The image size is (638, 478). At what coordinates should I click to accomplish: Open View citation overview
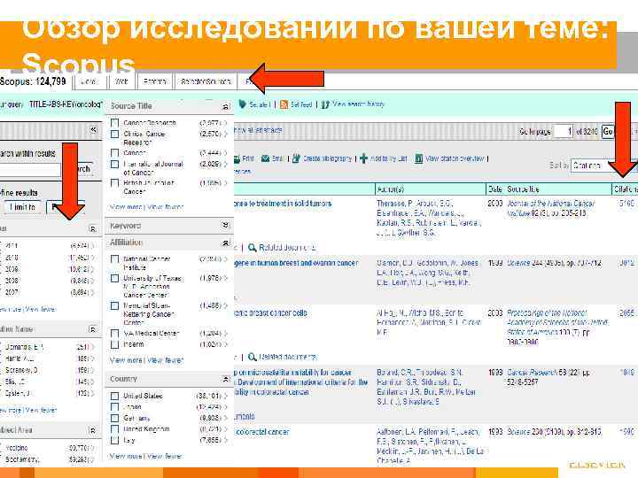[x=455, y=158]
